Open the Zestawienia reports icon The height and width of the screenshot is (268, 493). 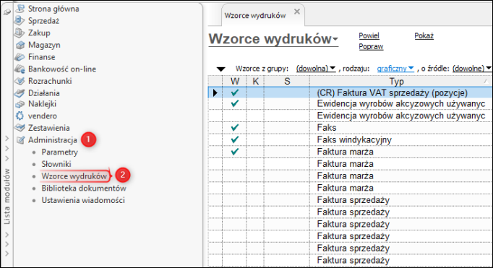20,128
